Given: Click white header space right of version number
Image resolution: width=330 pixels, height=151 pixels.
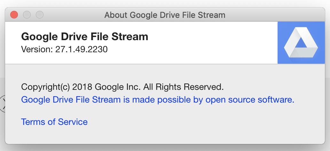Looking at the screenshot, I should [192, 49].
